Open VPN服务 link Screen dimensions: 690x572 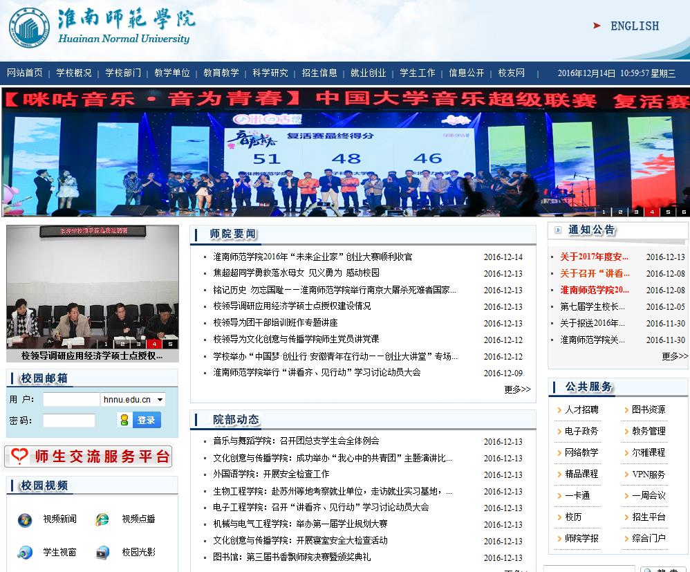[649, 474]
